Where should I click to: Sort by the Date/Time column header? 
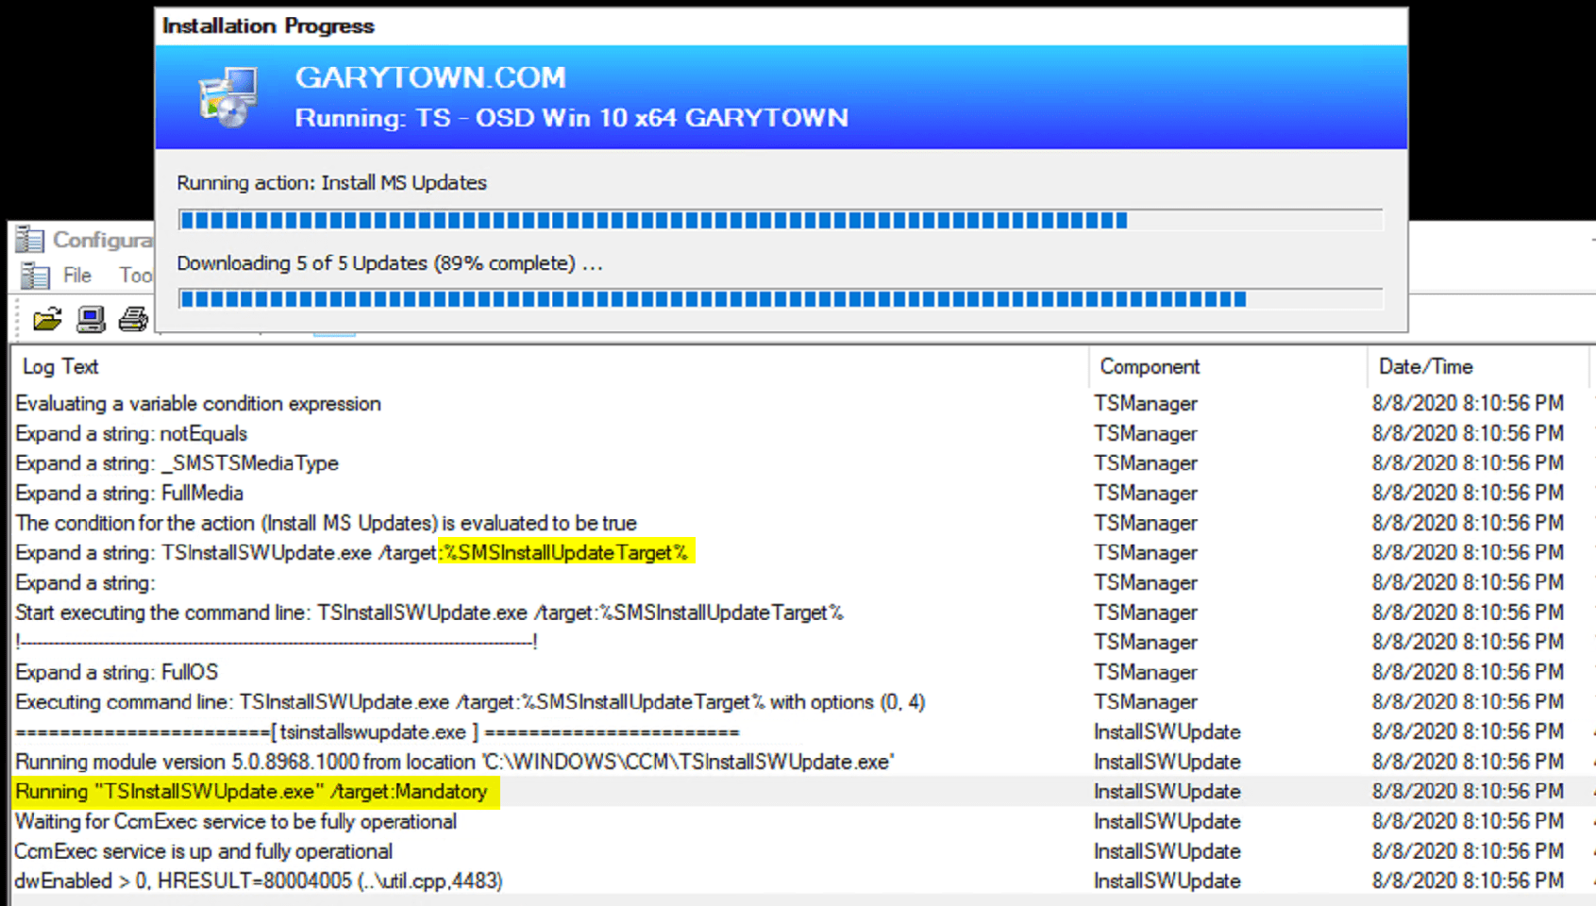pyautogui.click(x=1427, y=366)
